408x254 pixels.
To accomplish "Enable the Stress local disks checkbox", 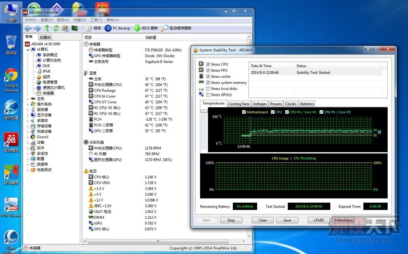I will (208, 89).
